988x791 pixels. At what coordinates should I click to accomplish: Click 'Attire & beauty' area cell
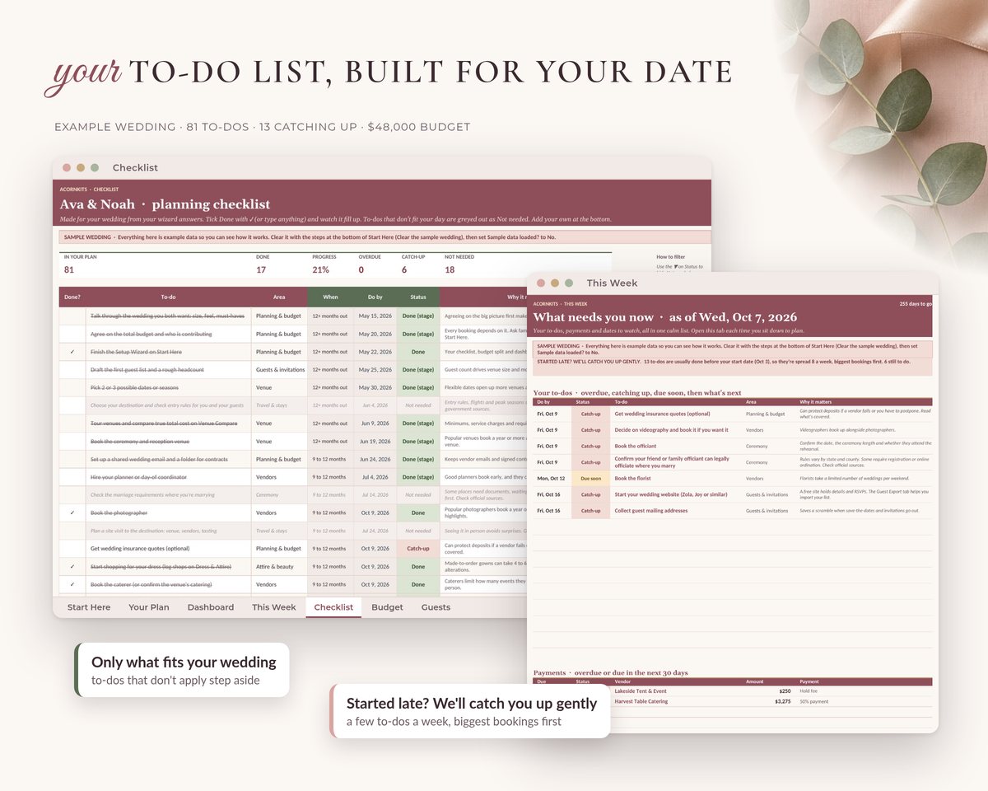coord(275,567)
